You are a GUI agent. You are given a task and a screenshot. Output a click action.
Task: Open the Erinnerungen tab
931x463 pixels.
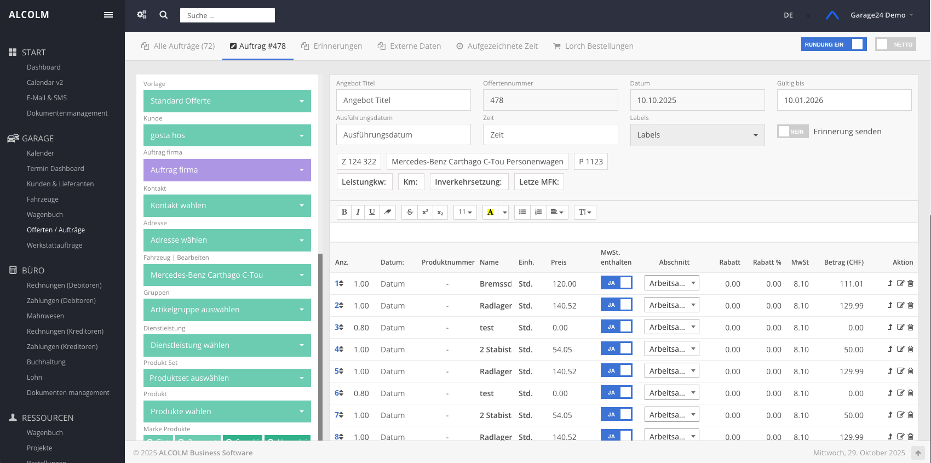[331, 46]
